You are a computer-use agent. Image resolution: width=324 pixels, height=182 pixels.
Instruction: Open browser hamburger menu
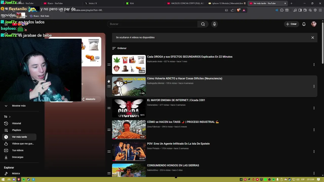[x=320, y=10]
